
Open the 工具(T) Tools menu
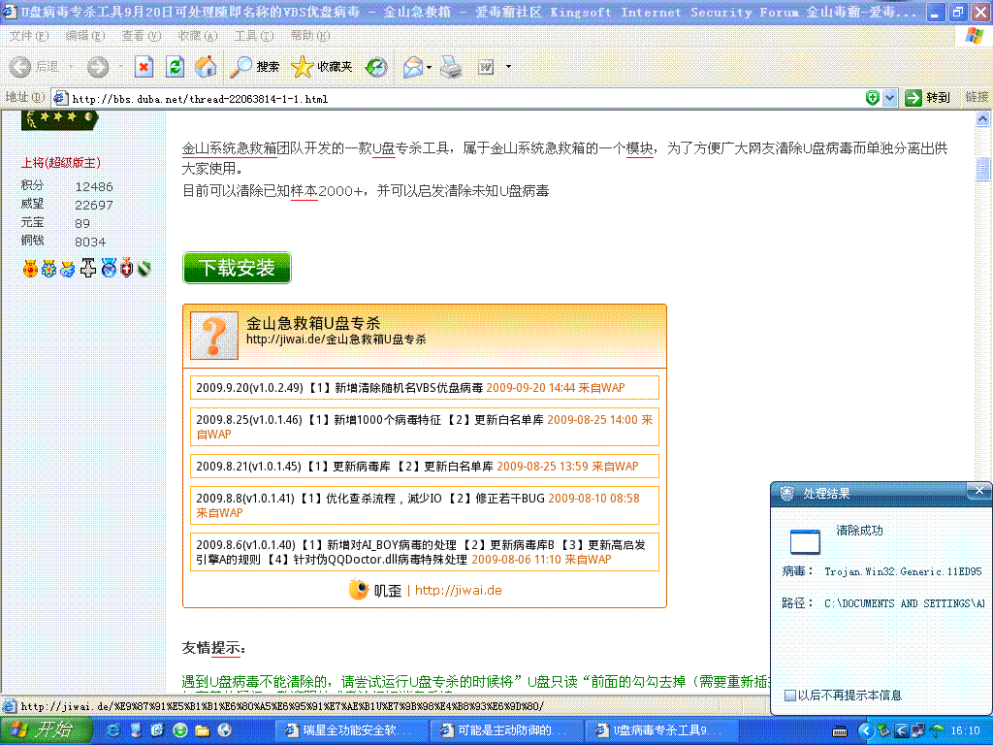pos(254,36)
